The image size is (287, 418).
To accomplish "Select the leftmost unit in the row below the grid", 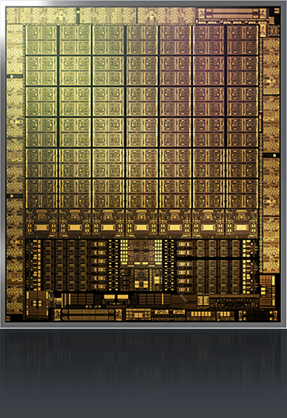I will click(x=41, y=224).
